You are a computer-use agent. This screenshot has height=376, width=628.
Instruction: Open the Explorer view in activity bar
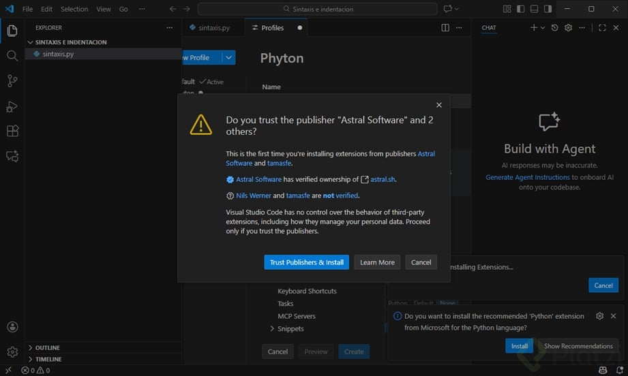click(12, 31)
